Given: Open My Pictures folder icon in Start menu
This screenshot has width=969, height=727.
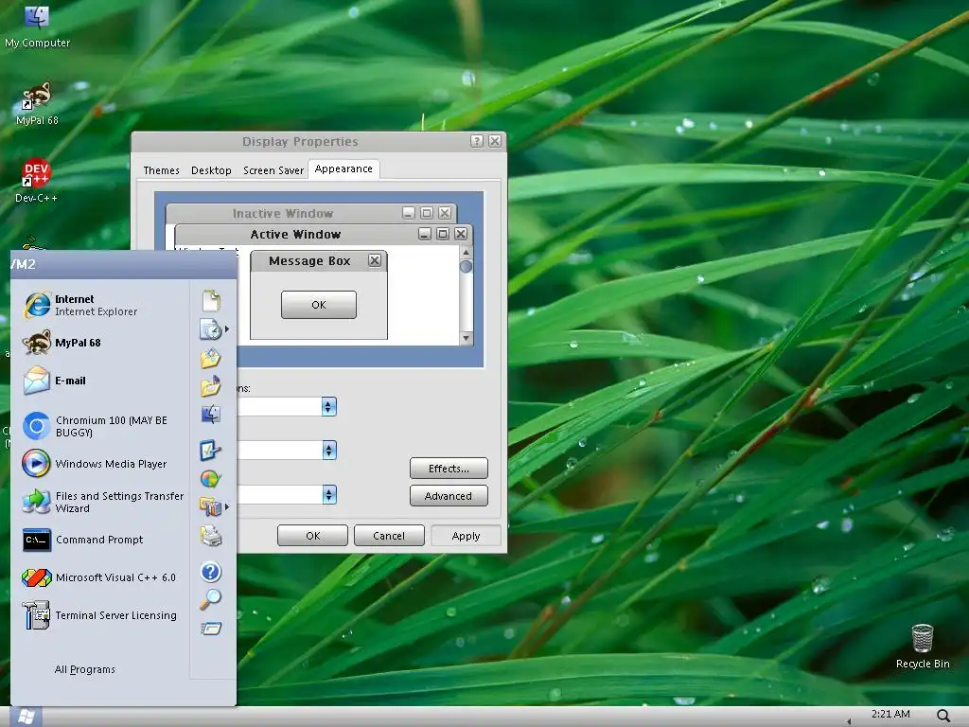Looking at the screenshot, I should [211, 359].
